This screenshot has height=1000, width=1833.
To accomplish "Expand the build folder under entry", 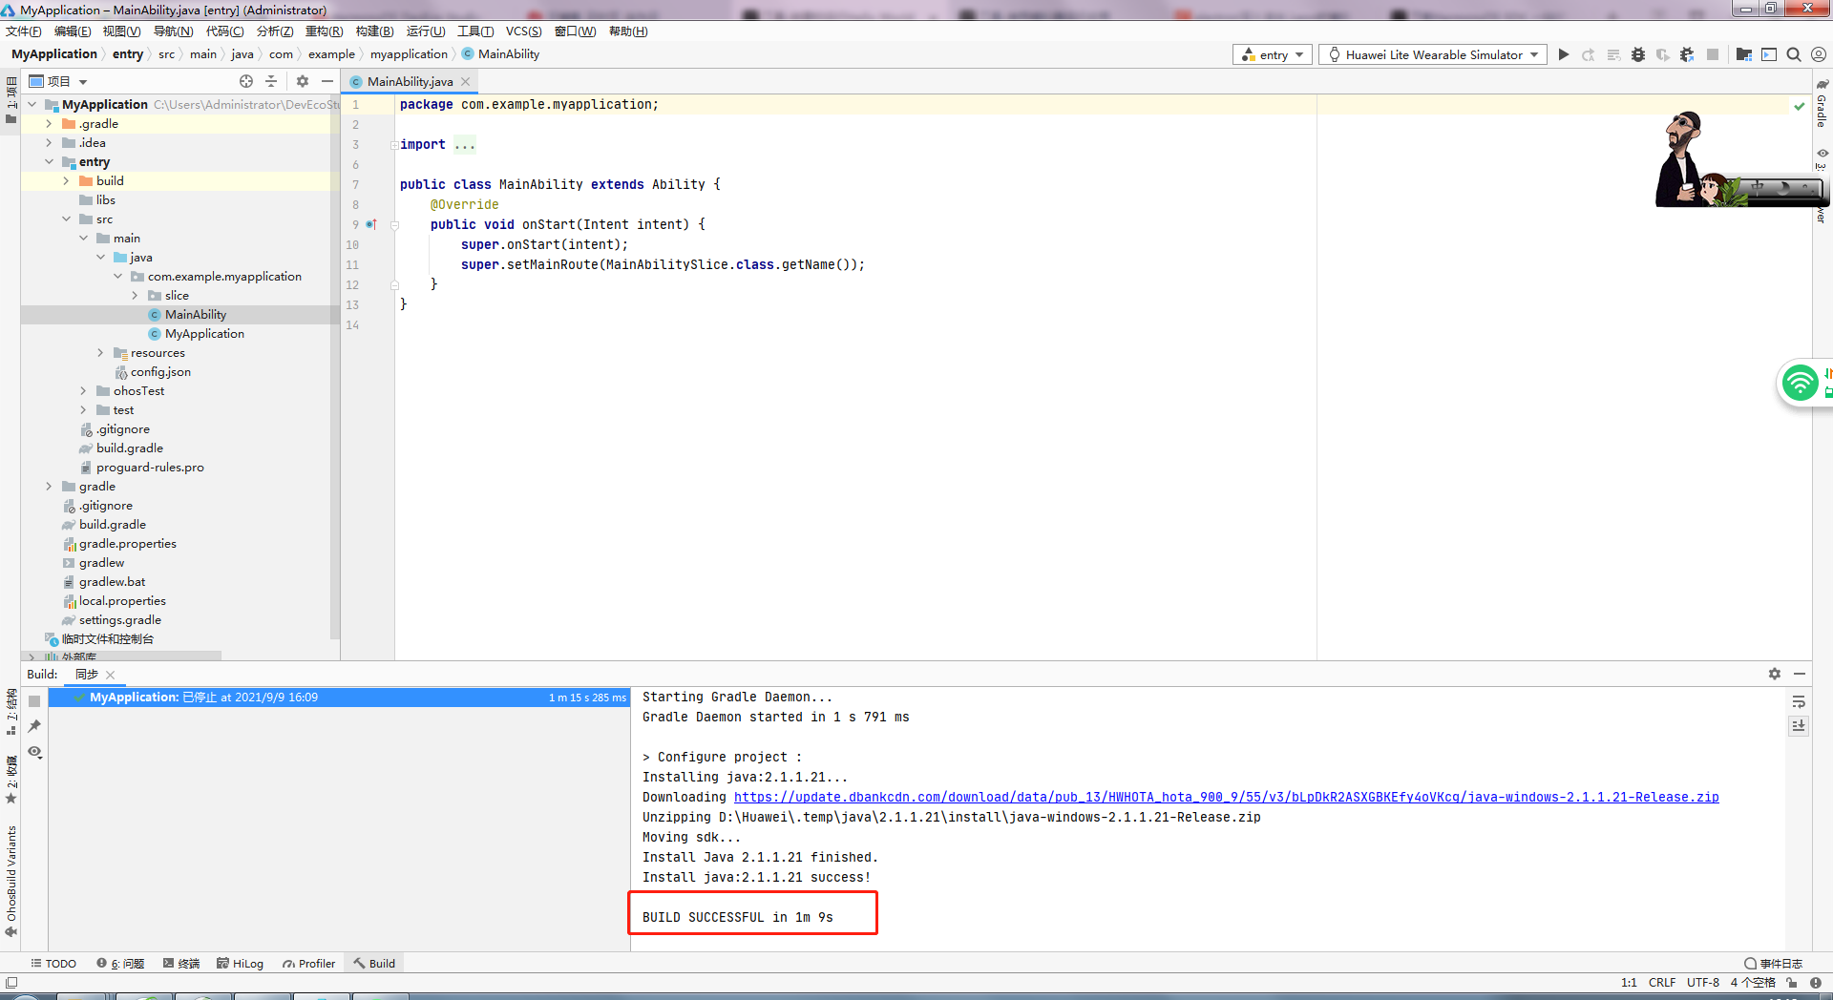I will (x=66, y=181).
